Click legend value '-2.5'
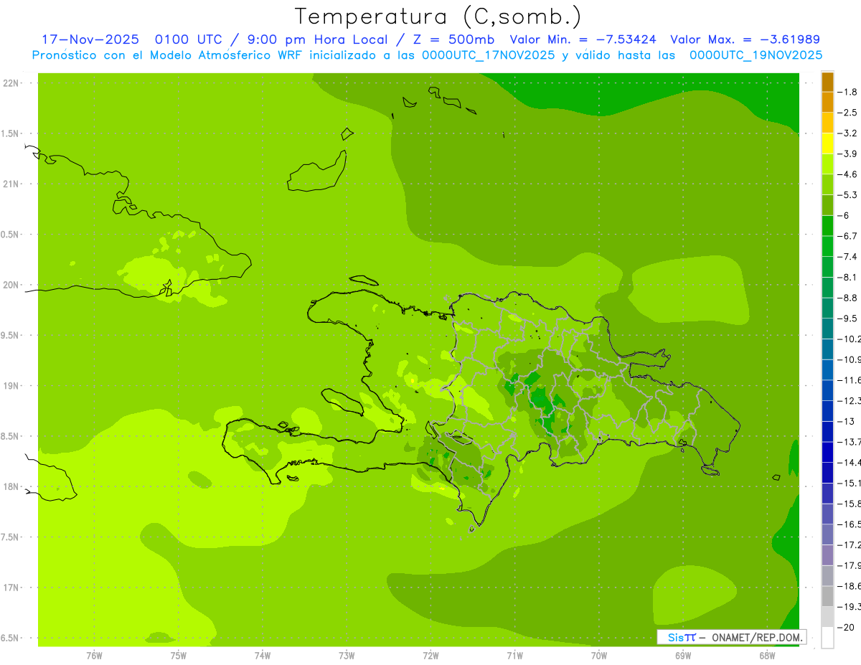 pyautogui.click(x=848, y=113)
